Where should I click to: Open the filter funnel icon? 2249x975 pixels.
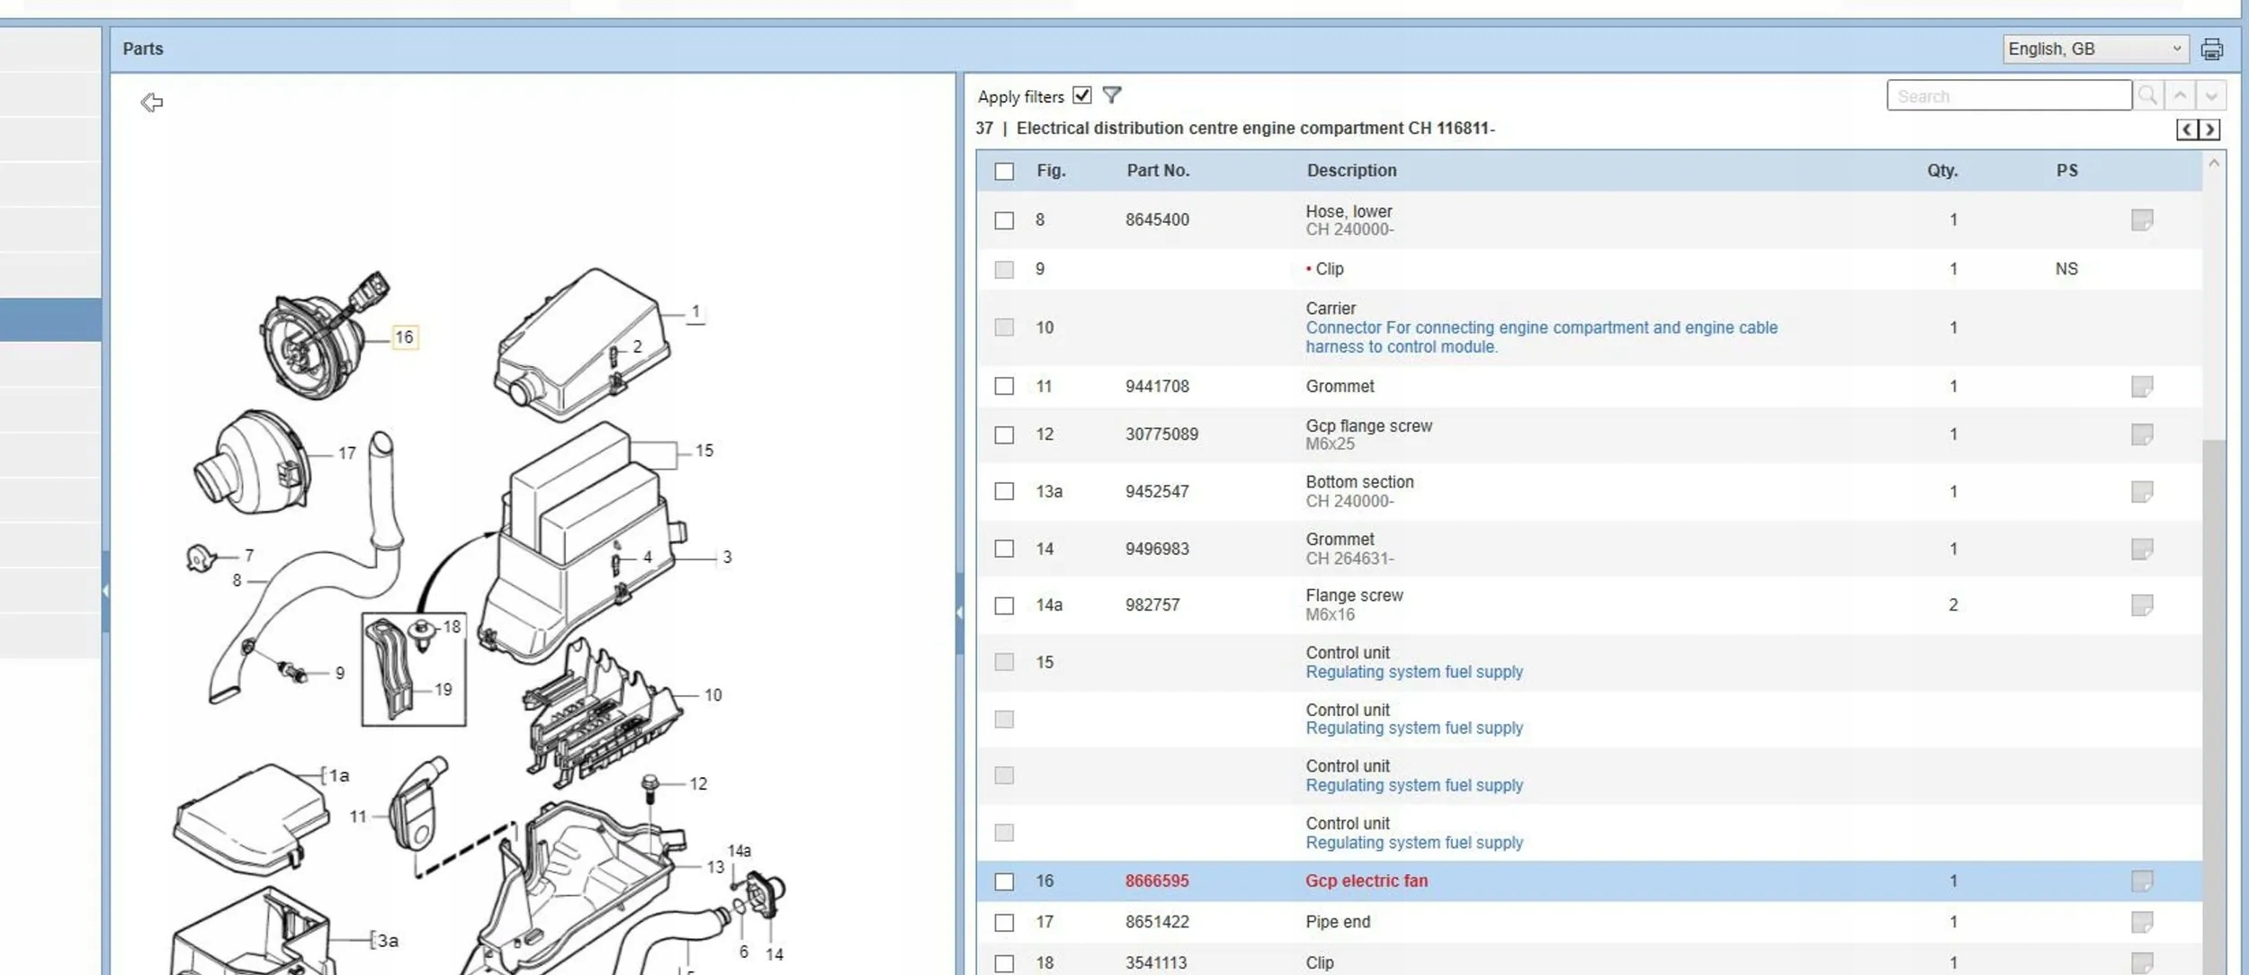pyautogui.click(x=1112, y=95)
